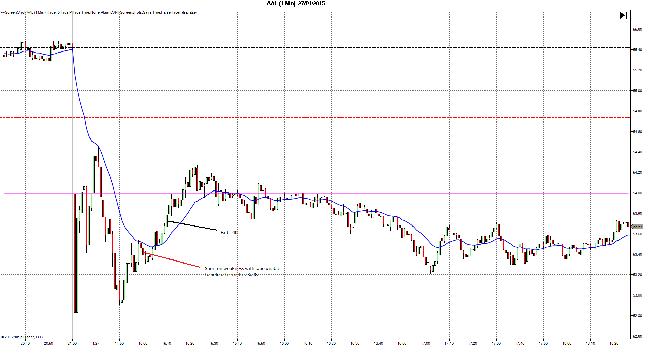Screen dimensions: 646x348
Task: Click the 54.80 price axis label
Action: 637,111
